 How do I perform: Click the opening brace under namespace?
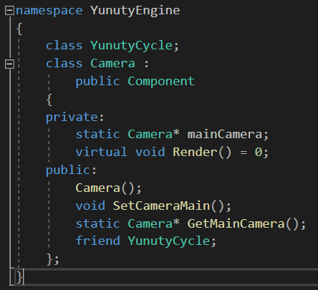[19, 29]
